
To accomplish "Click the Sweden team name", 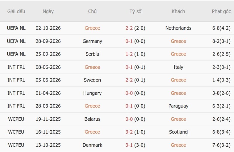I will pyautogui.click(x=92, y=80).
